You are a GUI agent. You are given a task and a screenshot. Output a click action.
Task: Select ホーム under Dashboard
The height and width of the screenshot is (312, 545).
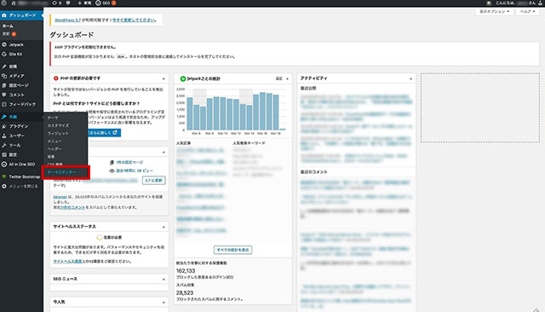(8, 26)
